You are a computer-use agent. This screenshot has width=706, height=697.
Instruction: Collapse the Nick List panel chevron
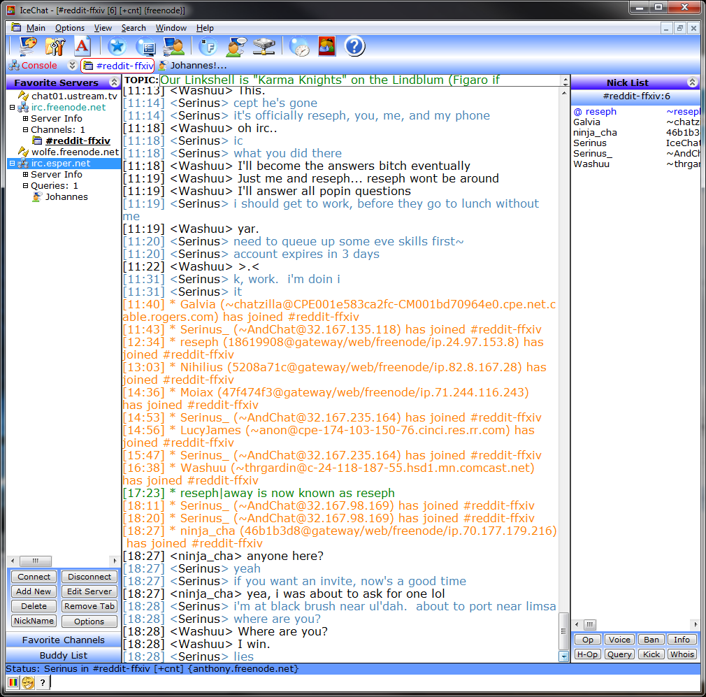[692, 82]
